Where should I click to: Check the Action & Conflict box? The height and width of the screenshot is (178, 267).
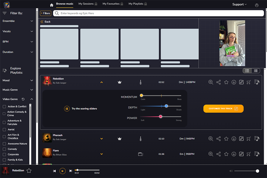coord(4,107)
